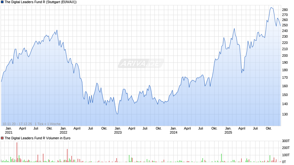294x165 pixels.
Task: Click the 190 price axis label
Action: tap(285, 63)
